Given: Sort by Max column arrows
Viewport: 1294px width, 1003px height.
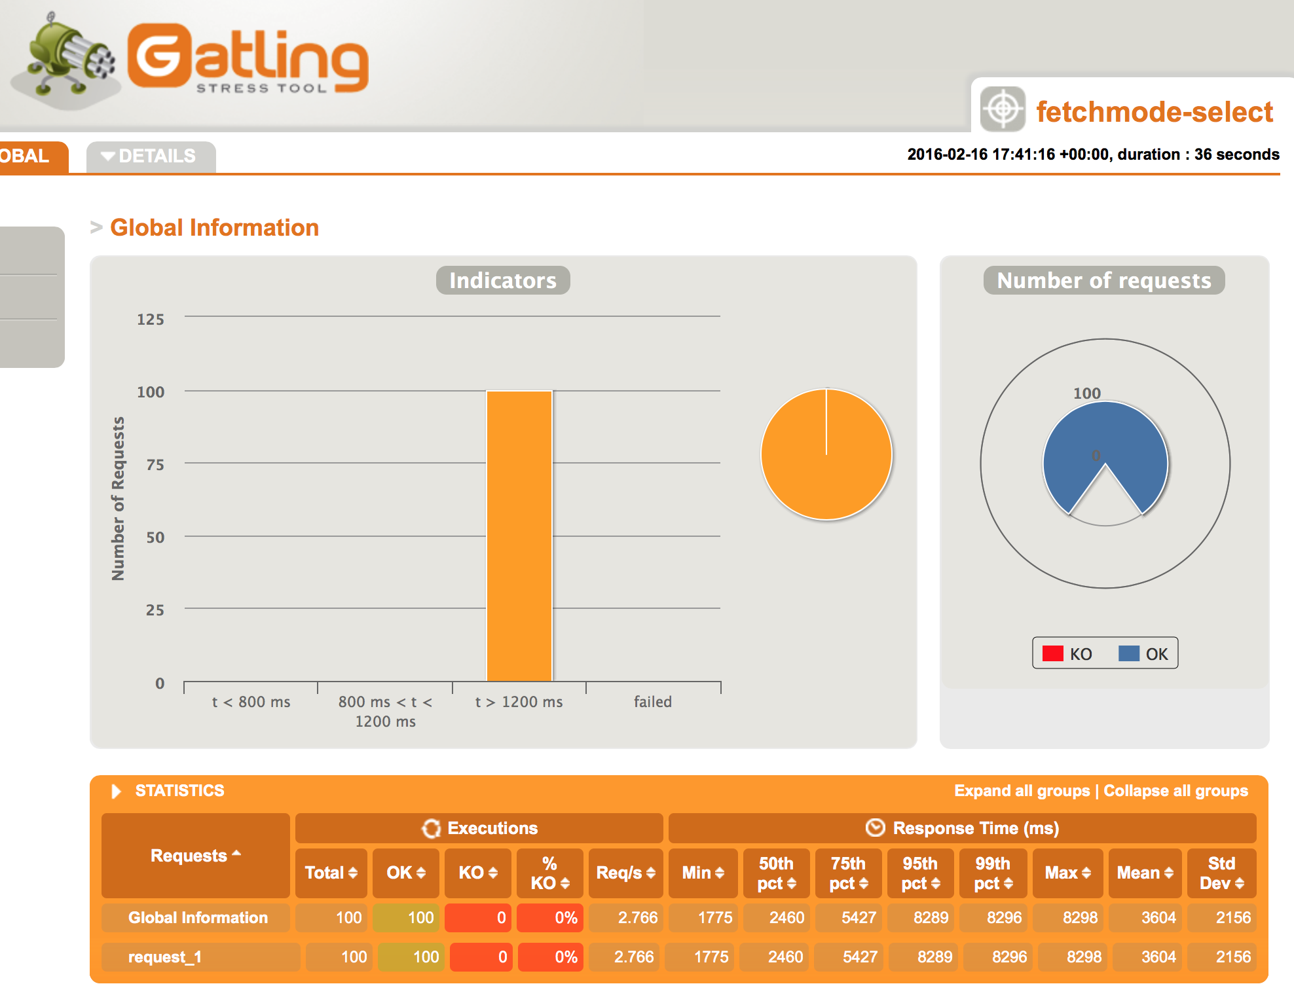Looking at the screenshot, I should point(1086,873).
